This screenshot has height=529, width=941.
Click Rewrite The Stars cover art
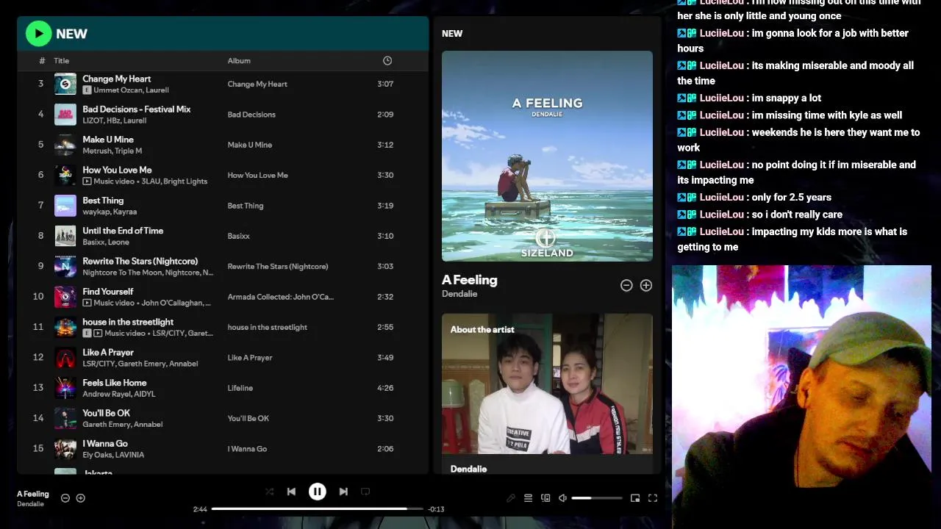(65, 266)
